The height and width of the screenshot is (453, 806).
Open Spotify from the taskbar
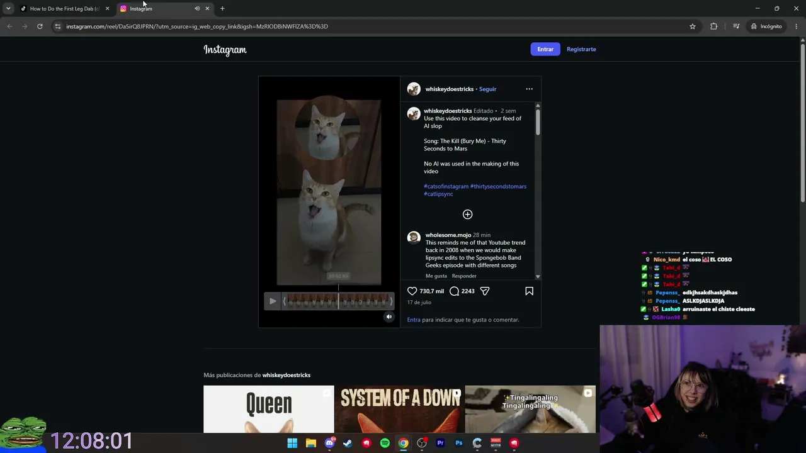[x=385, y=443]
